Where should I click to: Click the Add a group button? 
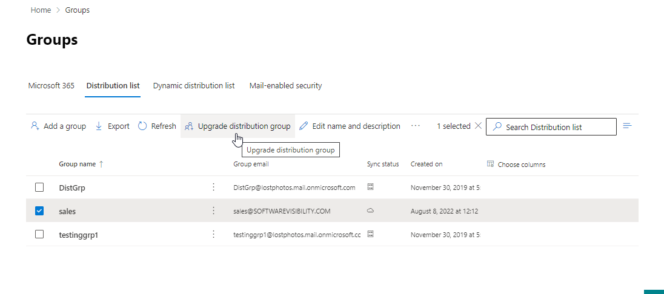(58, 126)
